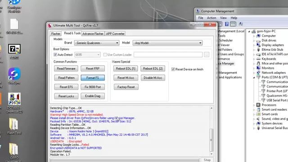Open Help menu in Computer Management
Screen dimensions: 288x162
(x=234, y=18)
